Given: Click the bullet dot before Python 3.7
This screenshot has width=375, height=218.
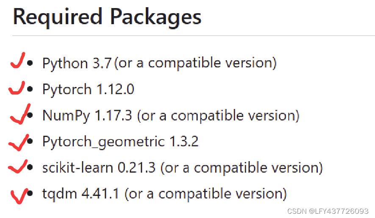Looking at the screenshot, I should [30, 63].
